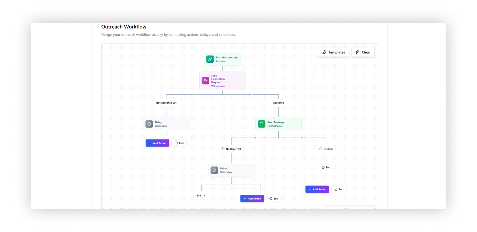Click End button beside the center Add Action
Image resolution: width=477 pixels, height=232 pixels.
coord(274,199)
